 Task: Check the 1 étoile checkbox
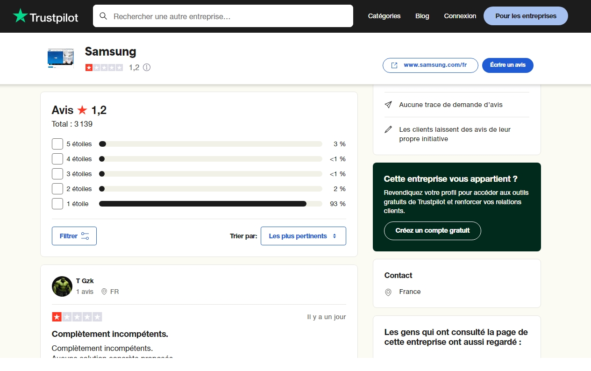57,204
